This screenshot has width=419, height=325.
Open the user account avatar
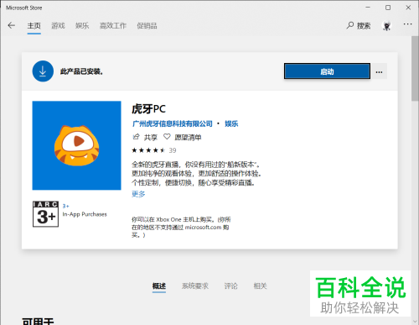coord(387,26)
